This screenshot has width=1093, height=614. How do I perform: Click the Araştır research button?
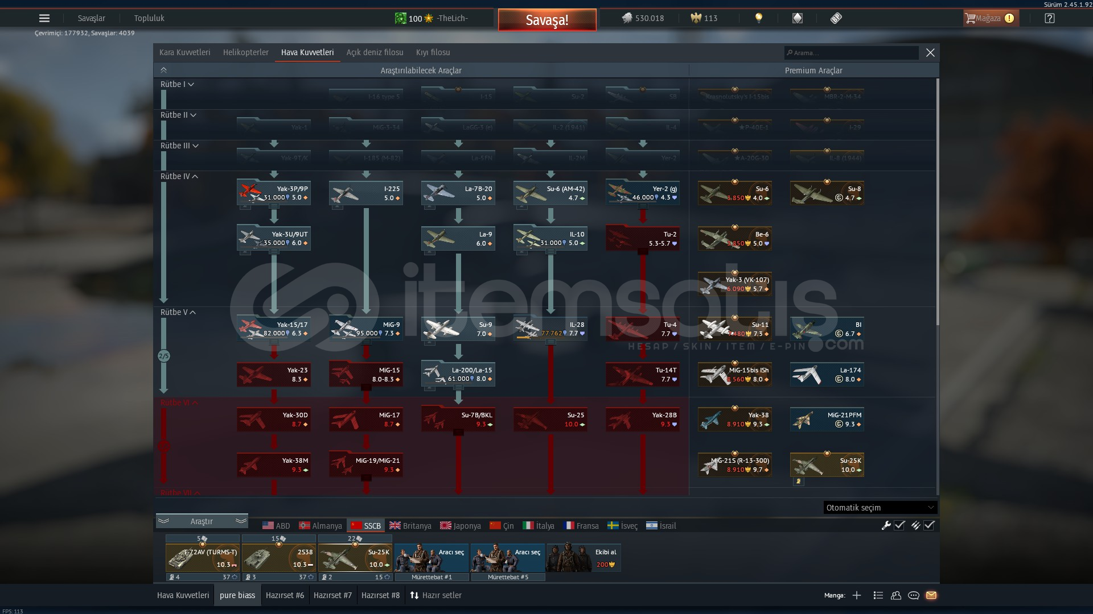point(202,521)
